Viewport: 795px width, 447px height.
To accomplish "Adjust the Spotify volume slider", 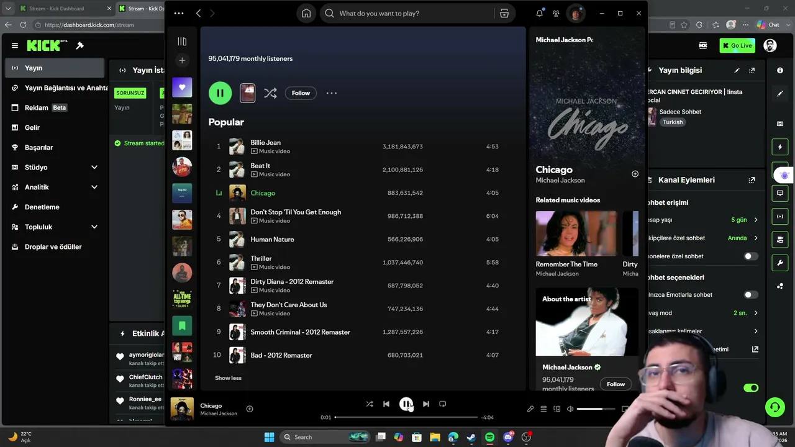I will click(x=596, y=409).
